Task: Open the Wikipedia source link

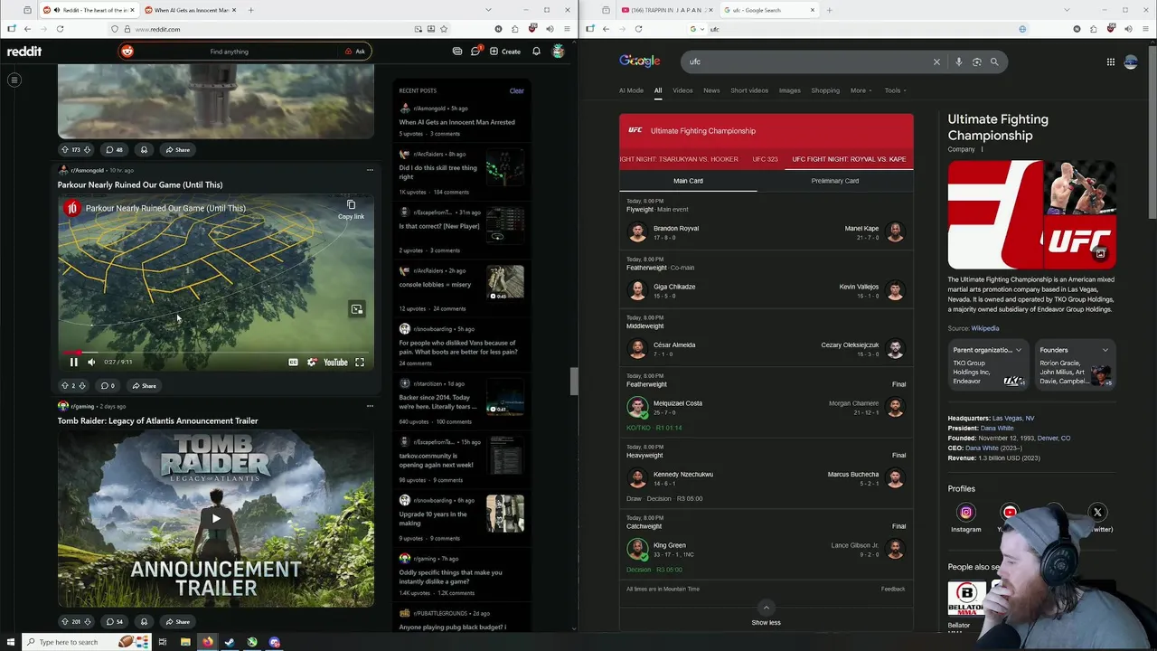Action: [985, 328]
